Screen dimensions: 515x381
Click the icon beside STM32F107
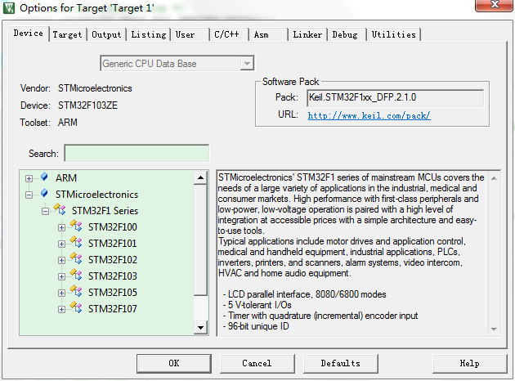coord(76,308)
